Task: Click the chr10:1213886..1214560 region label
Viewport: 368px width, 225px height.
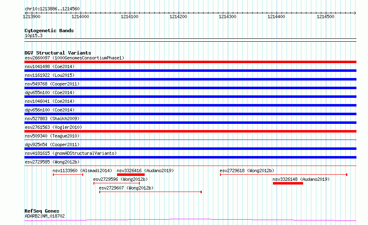Action: pyautogui.click(x=52, y=9)
